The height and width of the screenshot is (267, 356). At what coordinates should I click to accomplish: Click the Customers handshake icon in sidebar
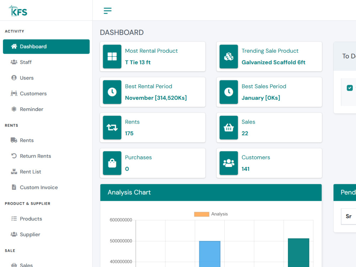pyautogui.click(x=14, y=93)
